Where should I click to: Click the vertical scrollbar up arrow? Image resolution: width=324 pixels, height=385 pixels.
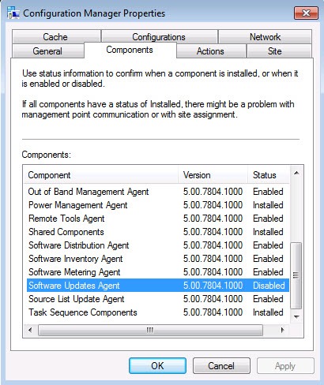click(x=296, y=173)
